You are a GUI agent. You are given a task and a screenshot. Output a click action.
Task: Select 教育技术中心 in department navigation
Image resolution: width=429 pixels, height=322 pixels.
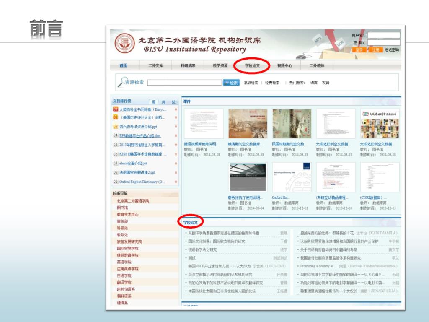click(x=127, y=214)
